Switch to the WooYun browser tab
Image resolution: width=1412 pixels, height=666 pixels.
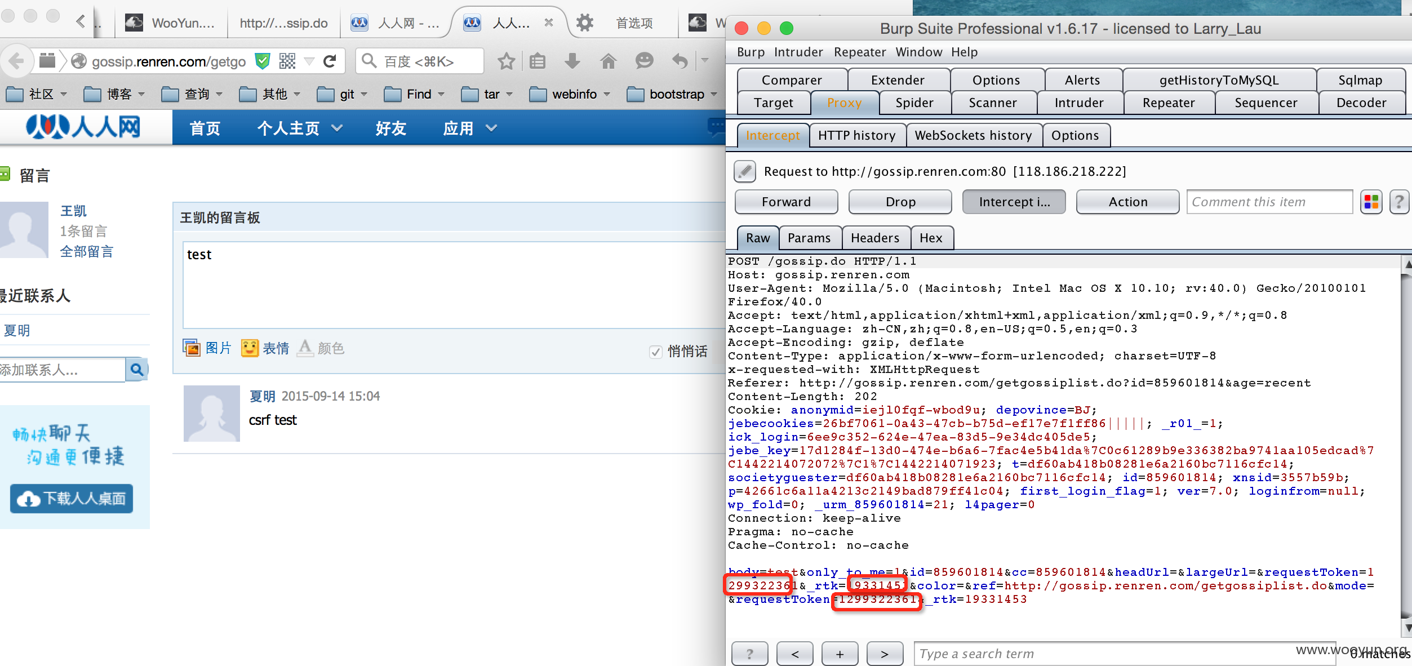(171, 23)
